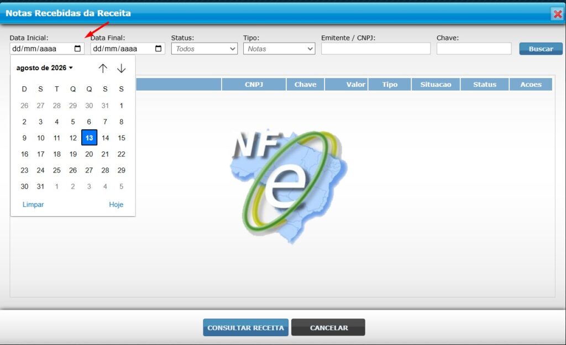Select the Acoes column header

(531, 85)
